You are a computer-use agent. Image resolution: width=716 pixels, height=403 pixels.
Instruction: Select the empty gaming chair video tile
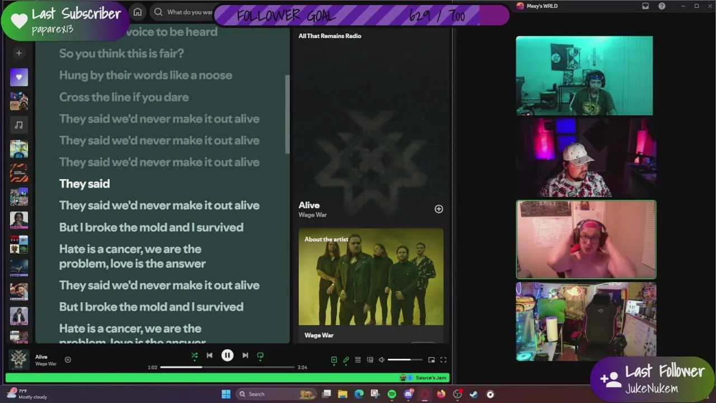pos(586,322)
